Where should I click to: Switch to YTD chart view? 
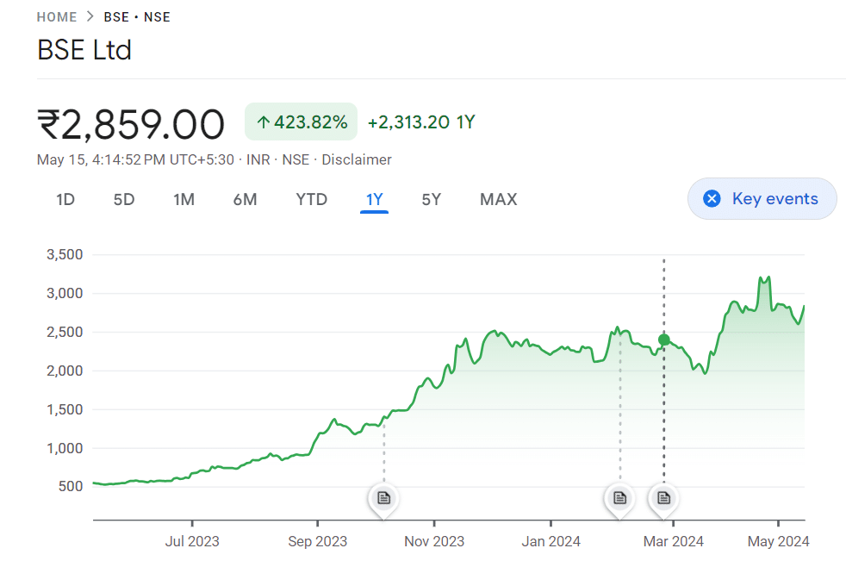pyautogui.click(x=311, y=200)
